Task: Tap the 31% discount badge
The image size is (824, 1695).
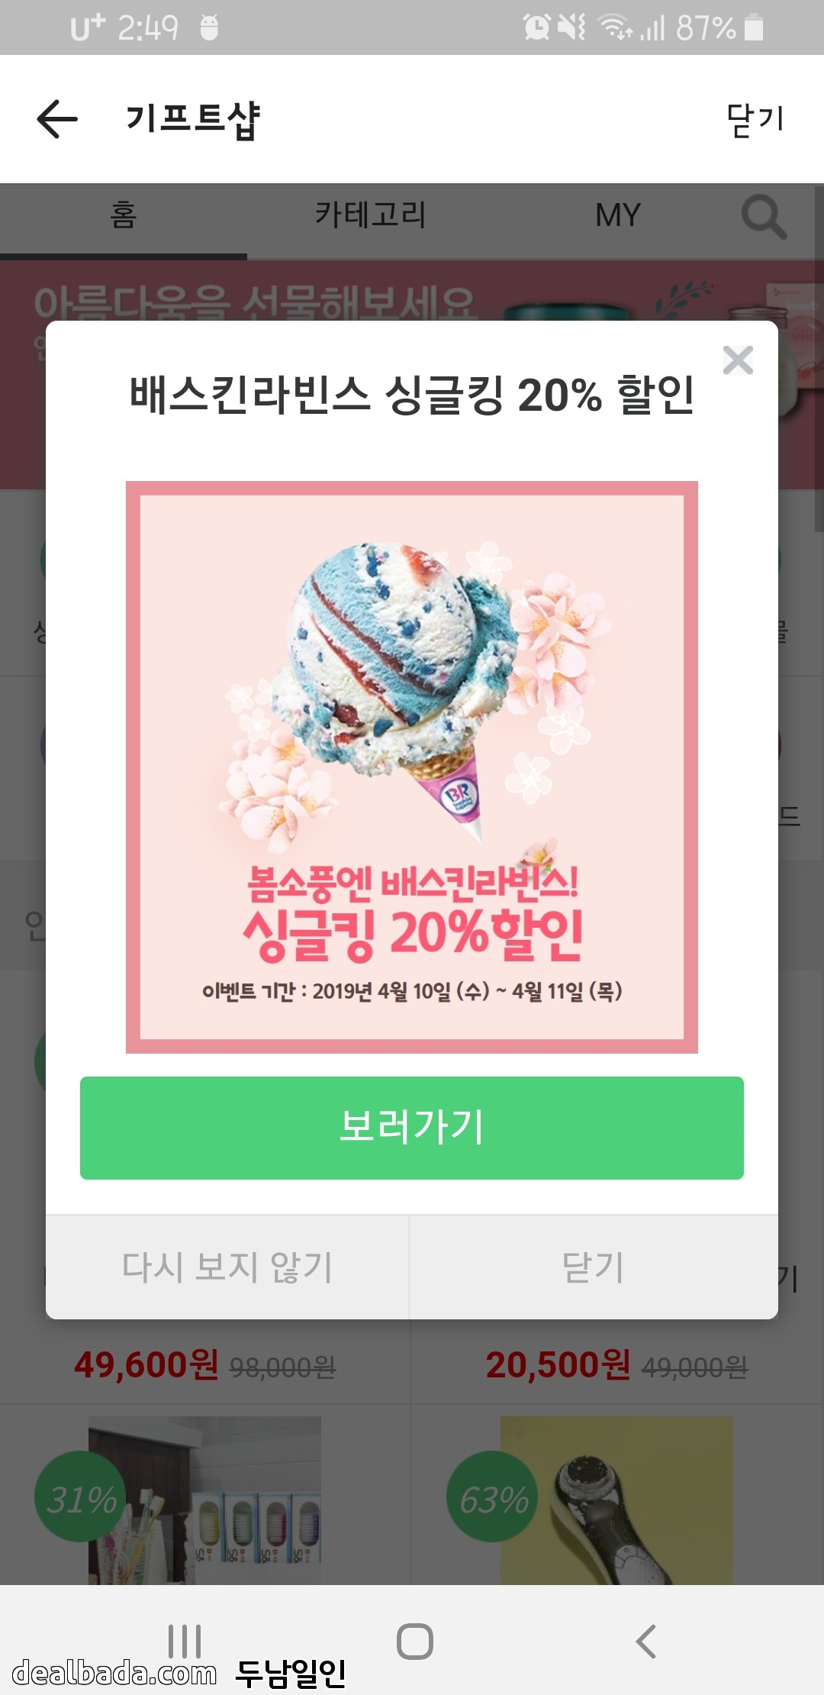Action: coord(80,1497)
